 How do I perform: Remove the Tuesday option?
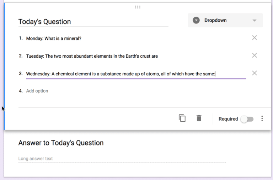pyautogui.click(x=255, y=55)
